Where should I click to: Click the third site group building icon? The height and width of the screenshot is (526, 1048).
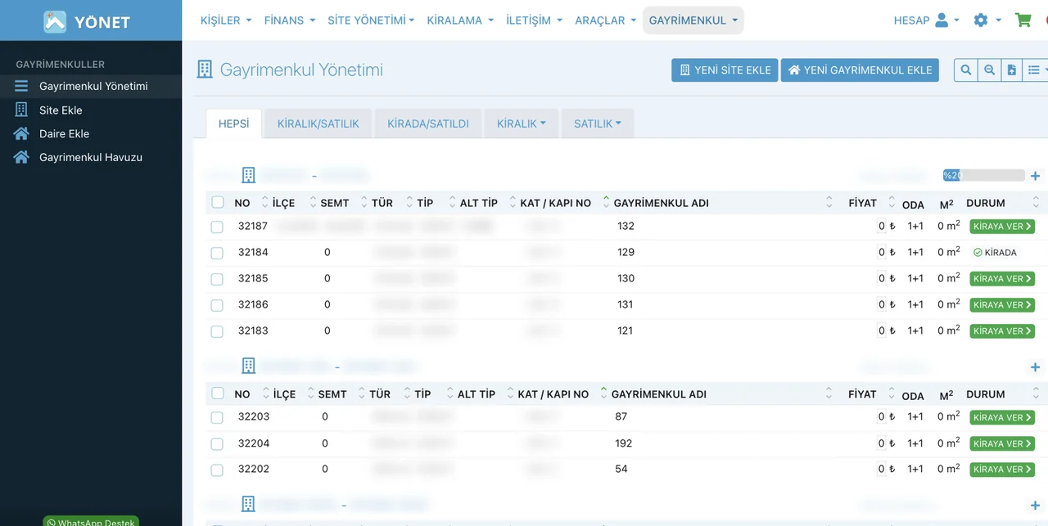pos(249,504)
